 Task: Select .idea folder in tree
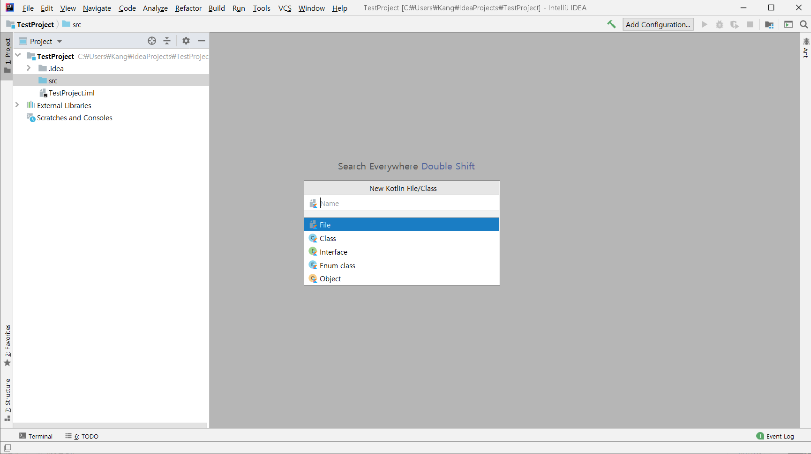click(111, 68)
